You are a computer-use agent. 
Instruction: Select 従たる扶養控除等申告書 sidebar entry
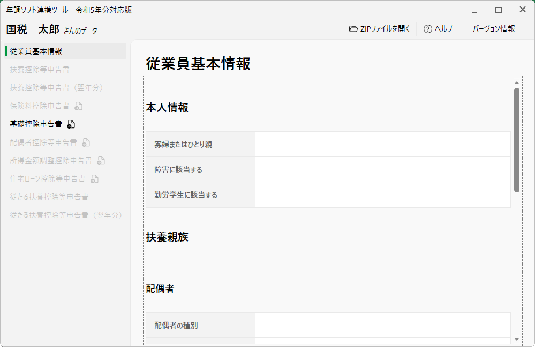[49, 197]
